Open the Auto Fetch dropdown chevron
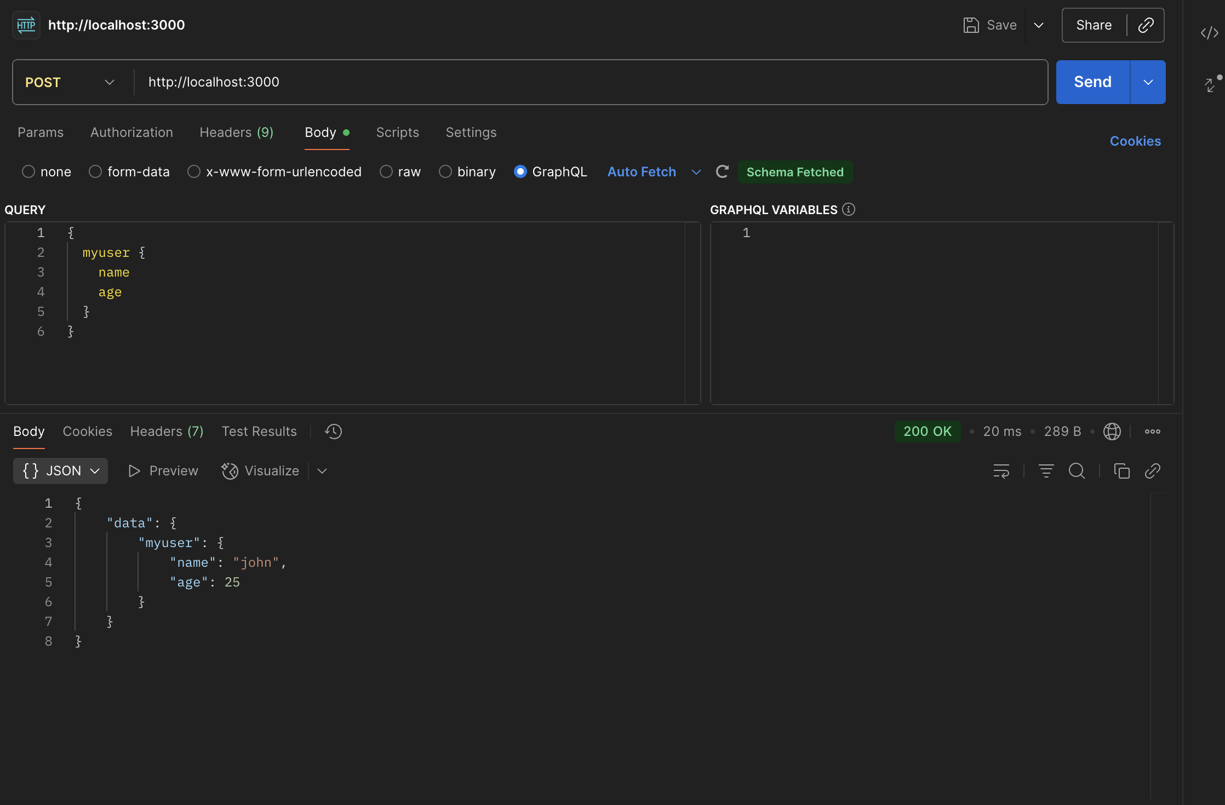 pyautogui.click(x=696, y=172)
